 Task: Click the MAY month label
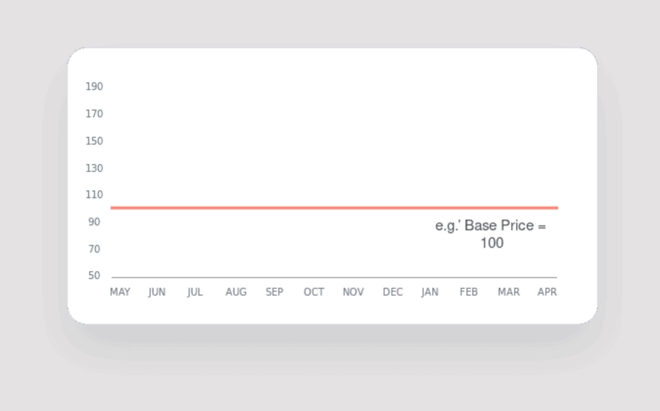point(120,292)
